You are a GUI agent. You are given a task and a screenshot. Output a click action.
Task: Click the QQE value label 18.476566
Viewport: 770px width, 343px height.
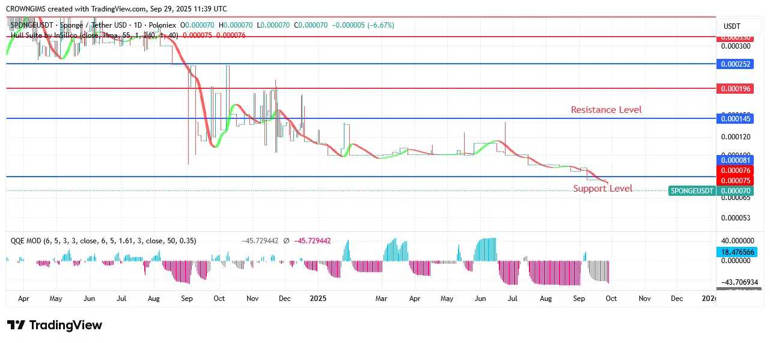tap(736, 252)
